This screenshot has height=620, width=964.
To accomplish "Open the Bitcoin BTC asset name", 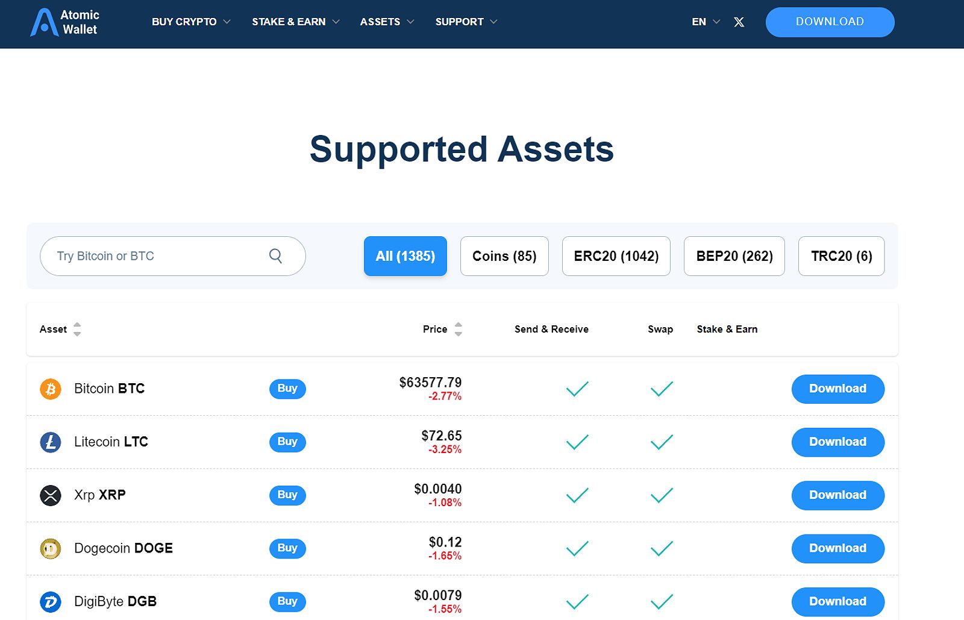I will [110, 389].
